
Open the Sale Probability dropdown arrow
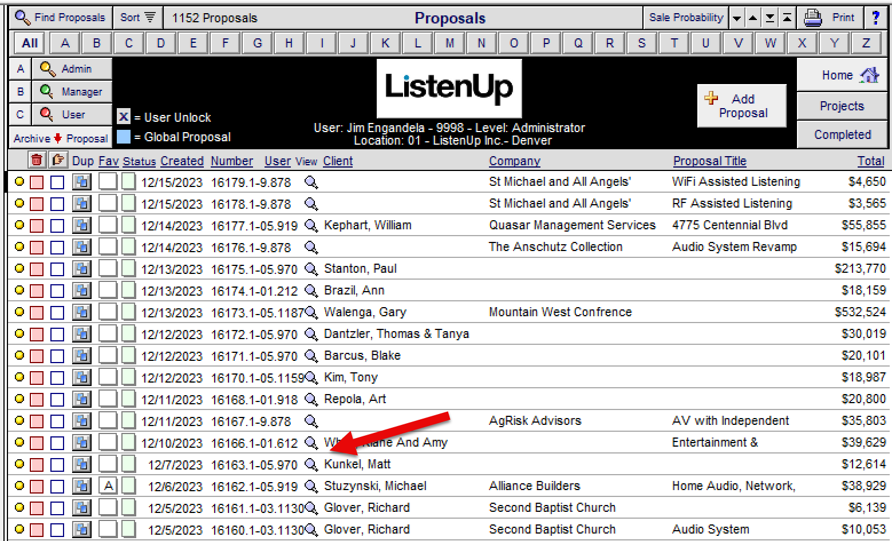point(737,18)
